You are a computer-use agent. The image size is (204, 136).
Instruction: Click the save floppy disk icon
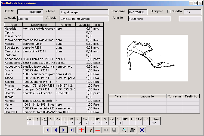coord(114,130)
